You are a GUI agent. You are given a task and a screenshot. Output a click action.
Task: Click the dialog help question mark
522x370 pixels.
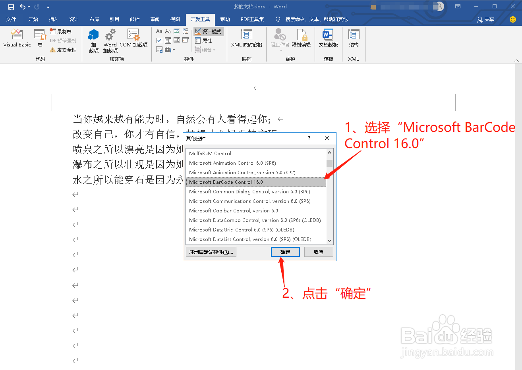(x=309, y=138)
